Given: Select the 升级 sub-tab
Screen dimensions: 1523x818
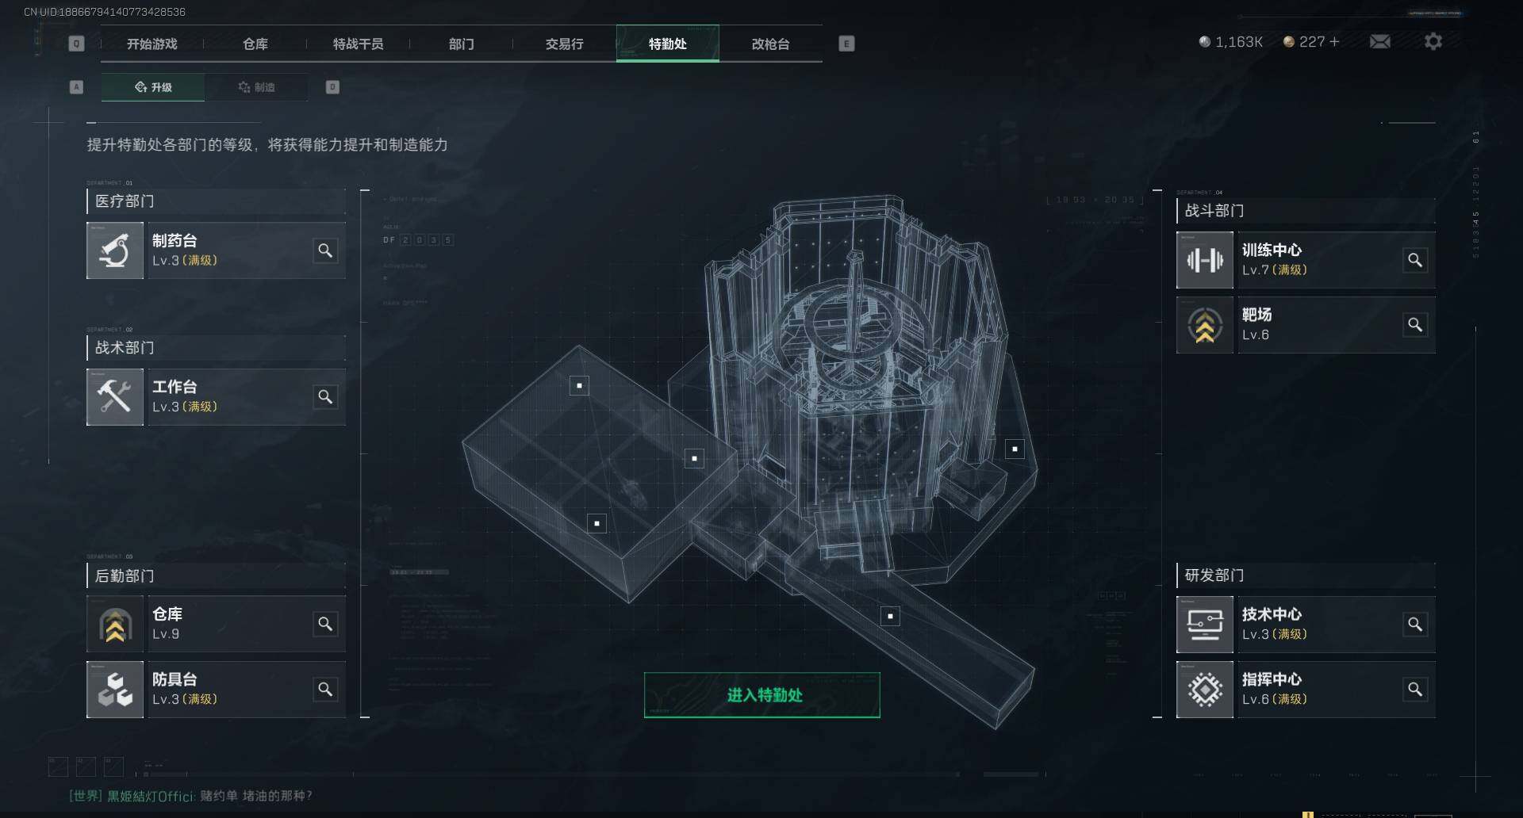Looking at the screenshot, I should click(x=153, y=87).
